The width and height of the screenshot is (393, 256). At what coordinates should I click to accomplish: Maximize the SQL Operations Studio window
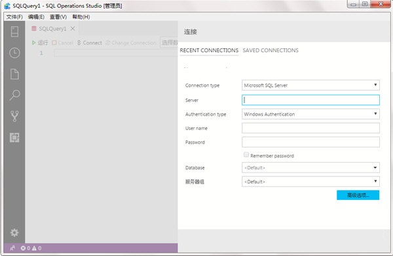(x=365, y=4)
